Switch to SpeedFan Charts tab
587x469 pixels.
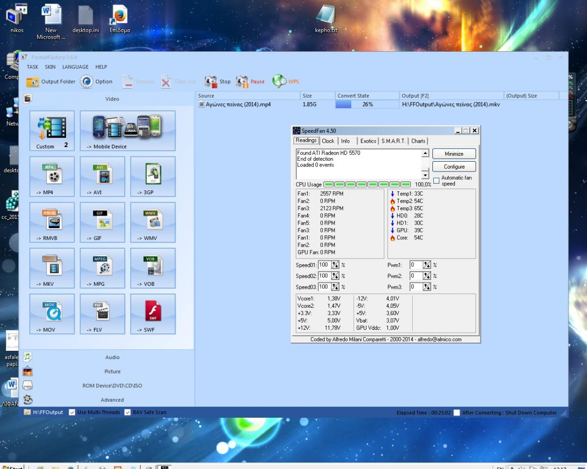[418, 141]
